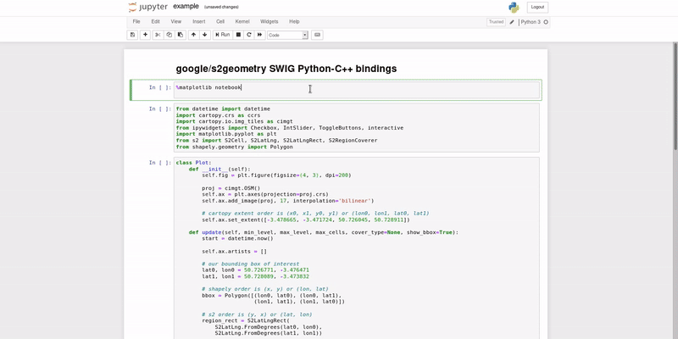The width and height of the screenshot is (678, 339).
Task: Click the 'In [ ]:' prompt of matplotlib cell
Action: (160, 87)
